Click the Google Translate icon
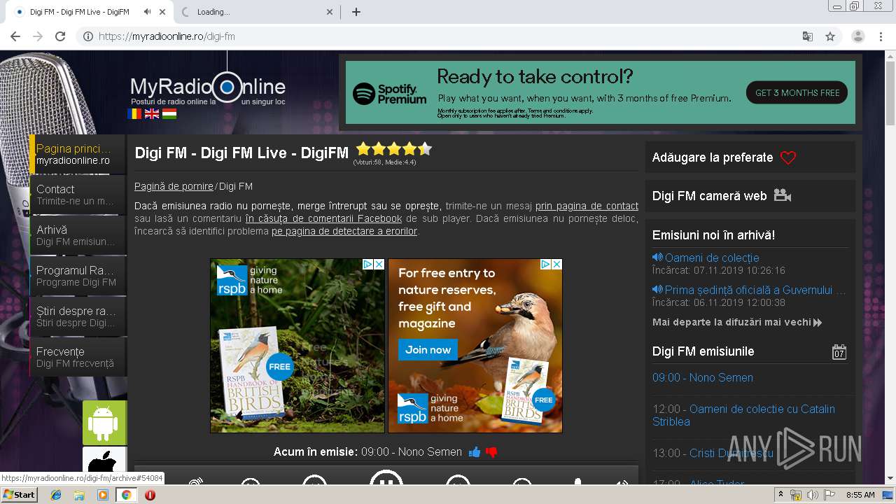The width and height of the screenshot is (896, 504). click(807, 36)
